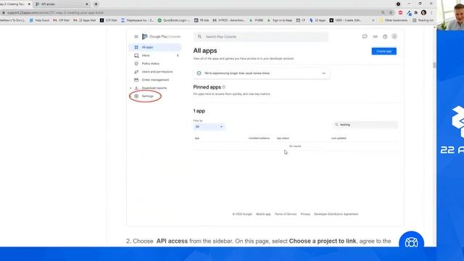464x261 pixels.
Task: Expand the Download reports tree arrow
Action: click(130, 88)
